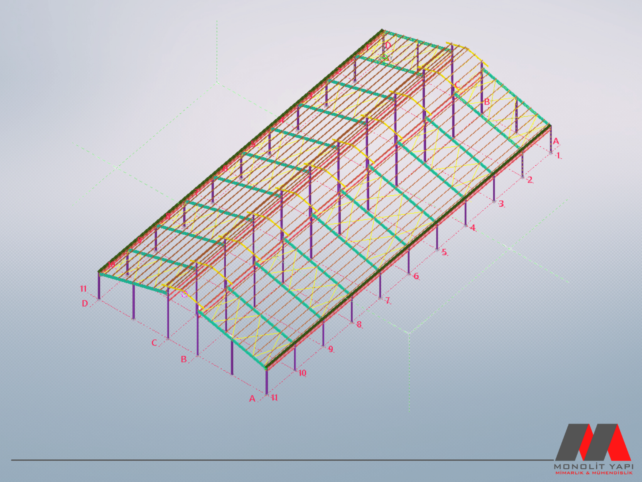The height and width of the screenshot is (482, 642).
Task: Click grid label 11 above the left D label
Action: click(x=84, y=289)
